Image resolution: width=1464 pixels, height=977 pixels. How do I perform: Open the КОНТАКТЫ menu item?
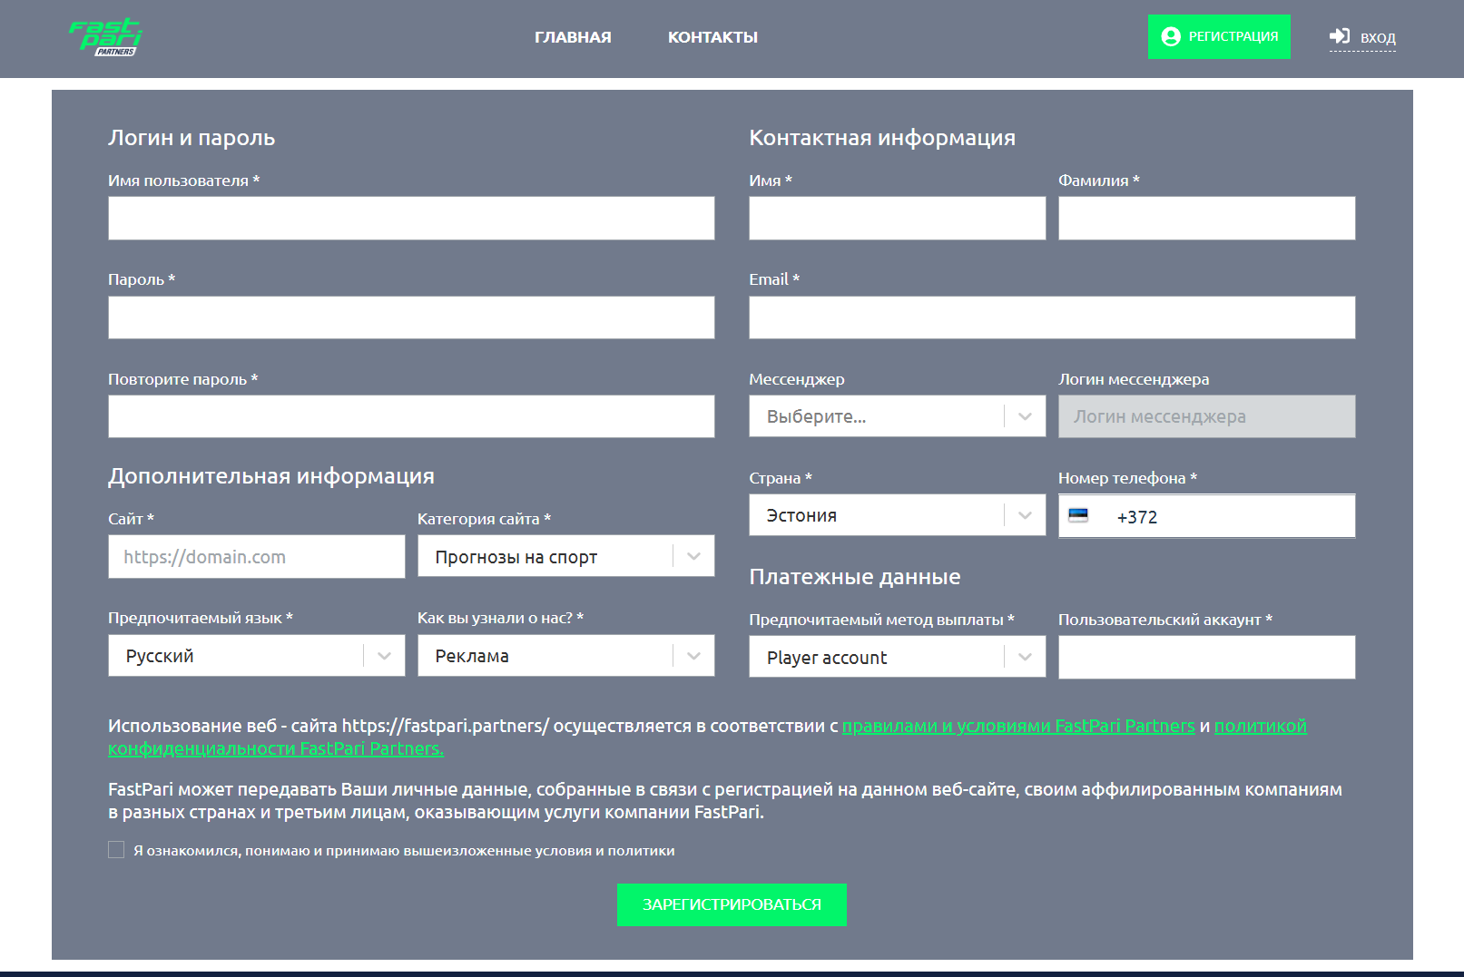click(x=712, y=37)
